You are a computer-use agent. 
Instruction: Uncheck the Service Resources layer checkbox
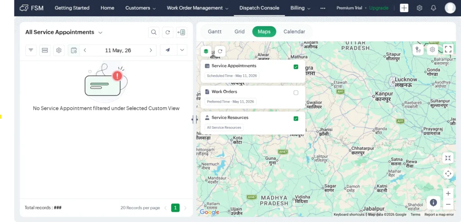pos(296,118)
